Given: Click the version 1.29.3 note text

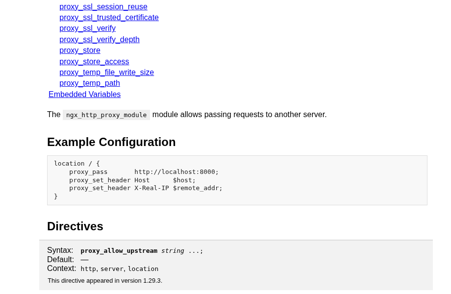Looking at the screenshot, I should coord(105,281).
